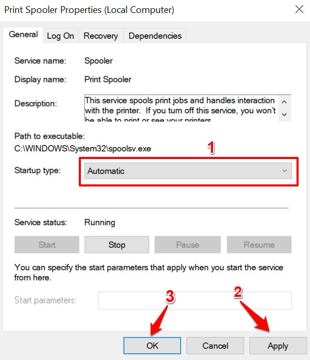
Task: Click the Pause service button
Action: pos(188,244)
